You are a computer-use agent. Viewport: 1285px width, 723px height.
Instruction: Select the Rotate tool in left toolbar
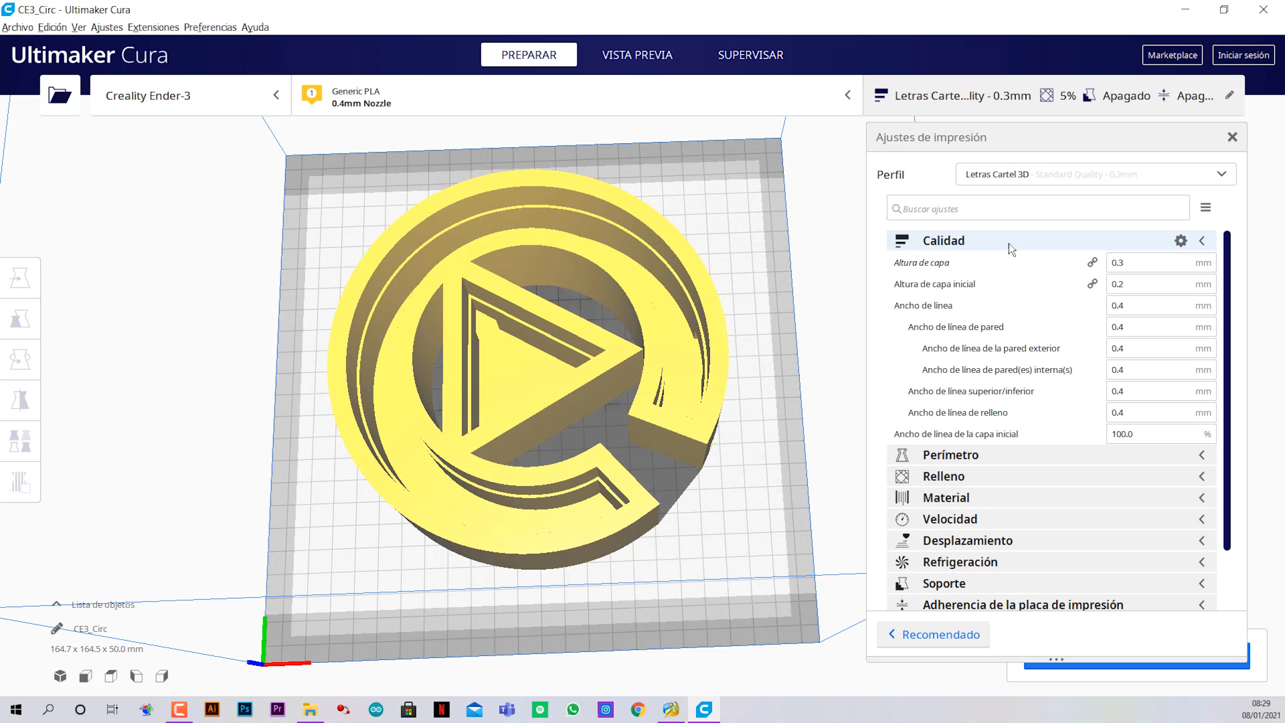[x=20, y=359]
